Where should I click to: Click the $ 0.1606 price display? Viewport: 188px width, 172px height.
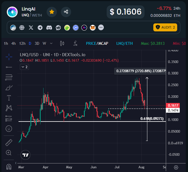pos(125,12)
